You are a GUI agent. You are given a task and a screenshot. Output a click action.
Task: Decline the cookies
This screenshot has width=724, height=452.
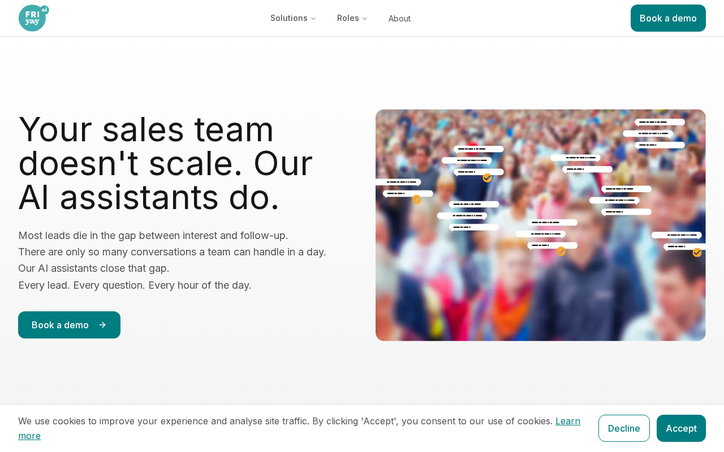coord(624,428)
